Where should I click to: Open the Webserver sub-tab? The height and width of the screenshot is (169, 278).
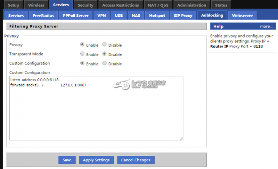click(x=243, y=16)
